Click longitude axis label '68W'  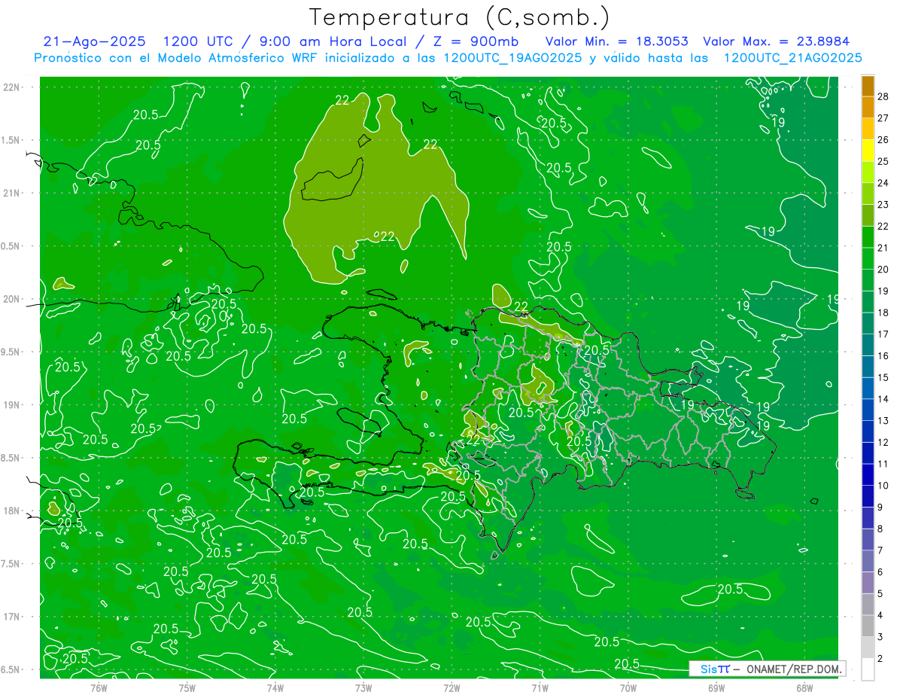(804, 687)
